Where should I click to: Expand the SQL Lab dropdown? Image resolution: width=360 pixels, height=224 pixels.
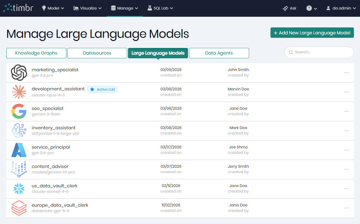(160, 8)
